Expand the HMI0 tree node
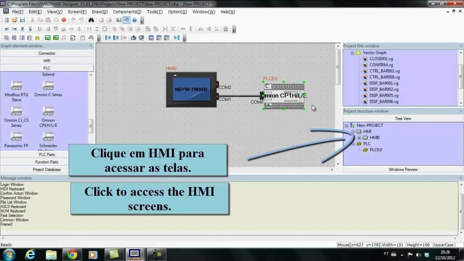 coord(359,138)
